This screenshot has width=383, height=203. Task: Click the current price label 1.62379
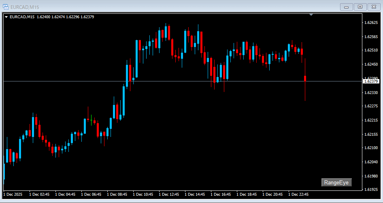click(x=371, y=81)
